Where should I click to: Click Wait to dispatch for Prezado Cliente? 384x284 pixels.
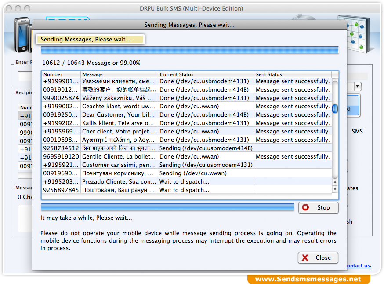(184, 181)
